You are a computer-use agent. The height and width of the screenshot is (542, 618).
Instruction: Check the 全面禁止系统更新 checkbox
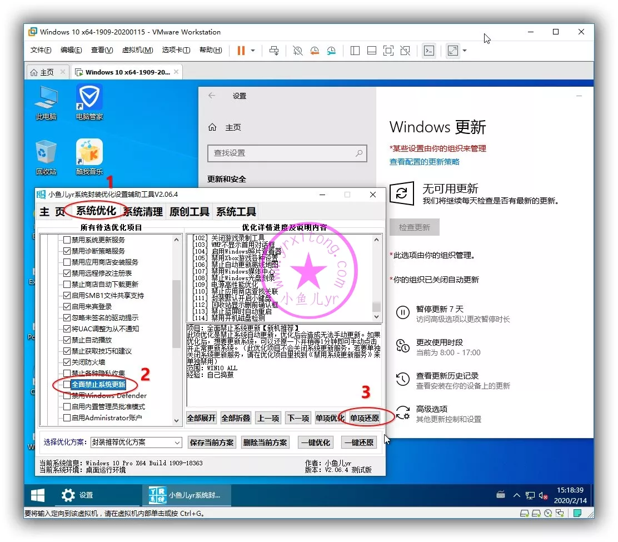pyautogui.click(x=67, y=385)
